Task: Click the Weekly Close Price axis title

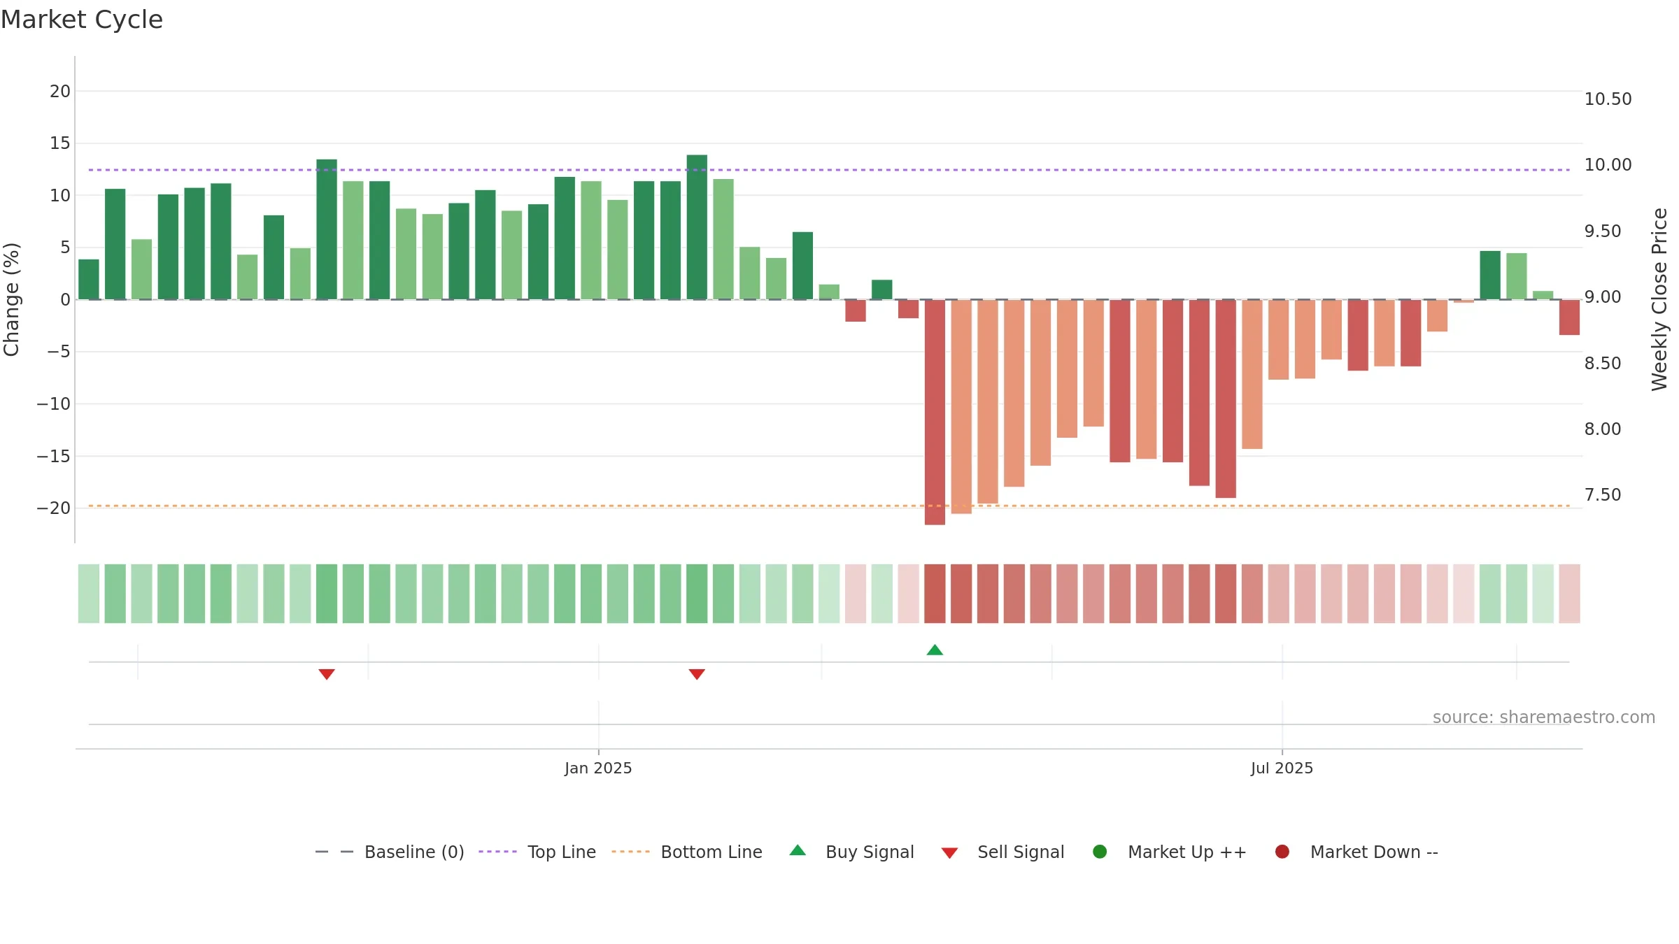Action: (x=1659, y=299)
